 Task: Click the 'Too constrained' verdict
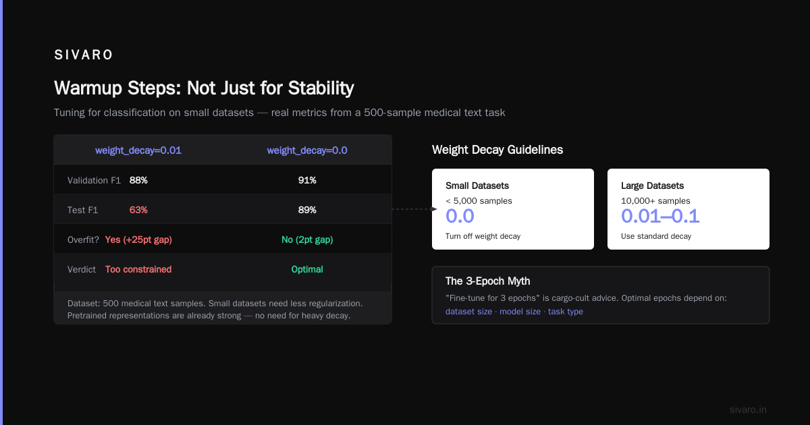click(138, 269)
